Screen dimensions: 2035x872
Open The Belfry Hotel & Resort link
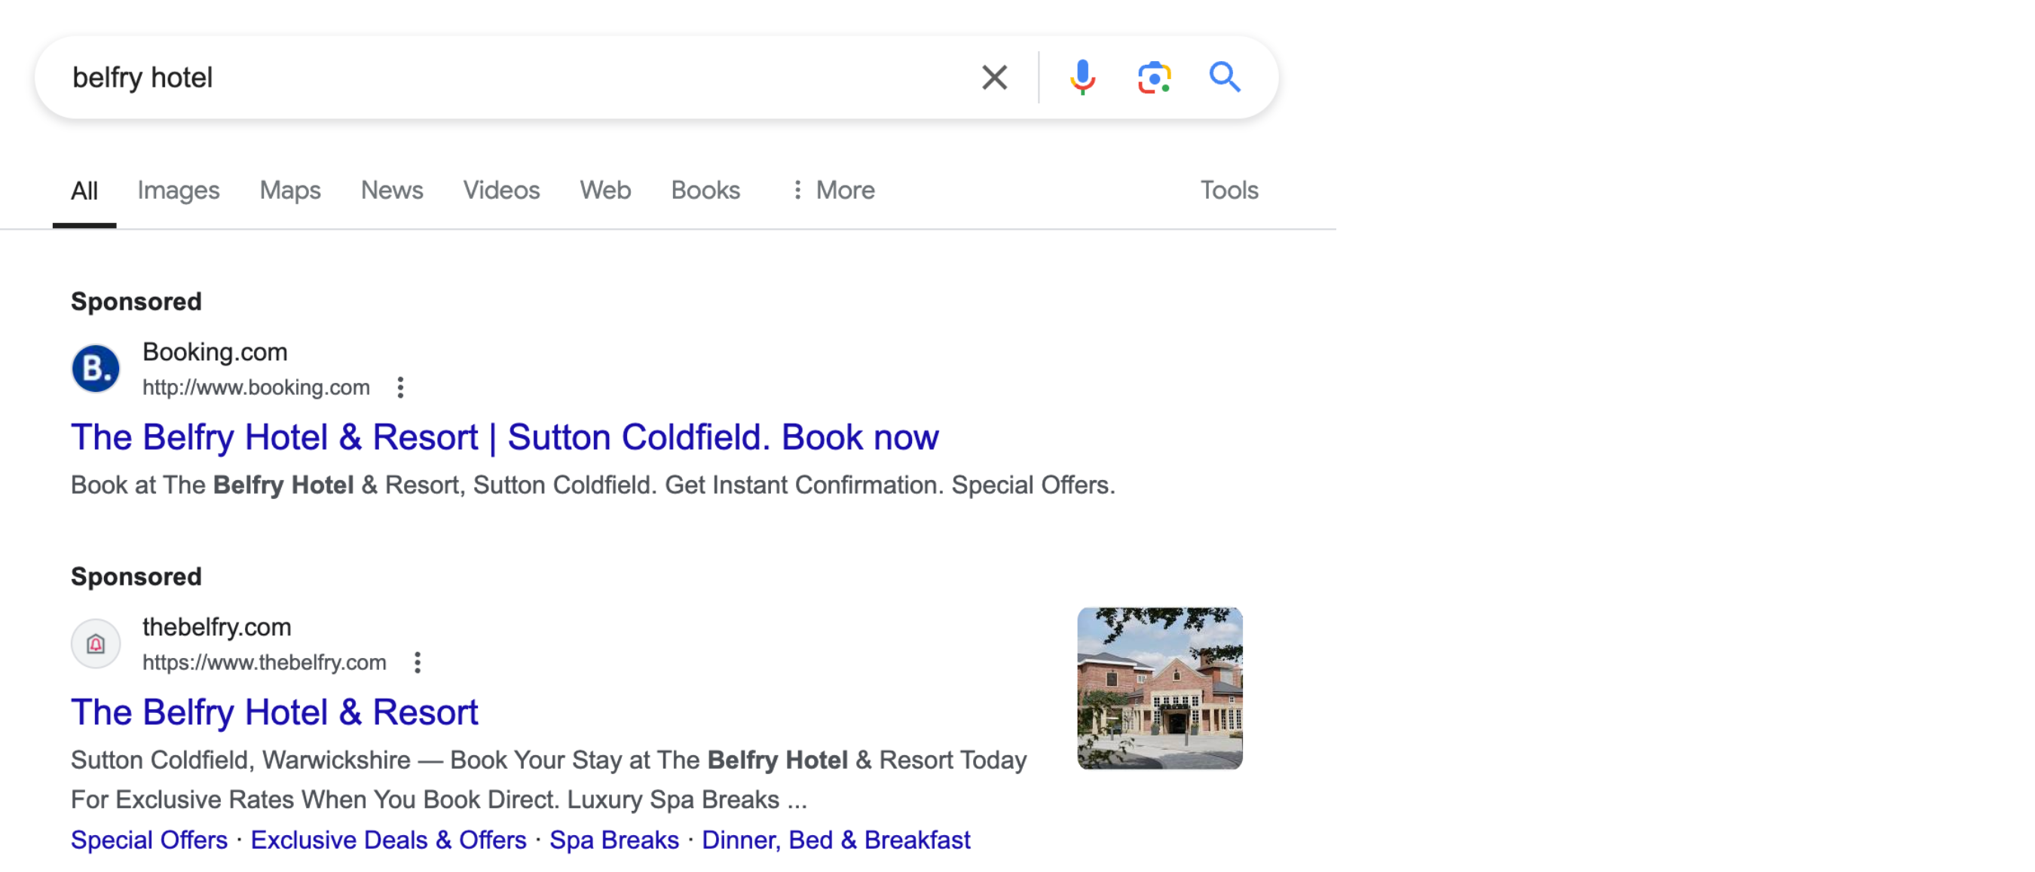click(274, 712)
